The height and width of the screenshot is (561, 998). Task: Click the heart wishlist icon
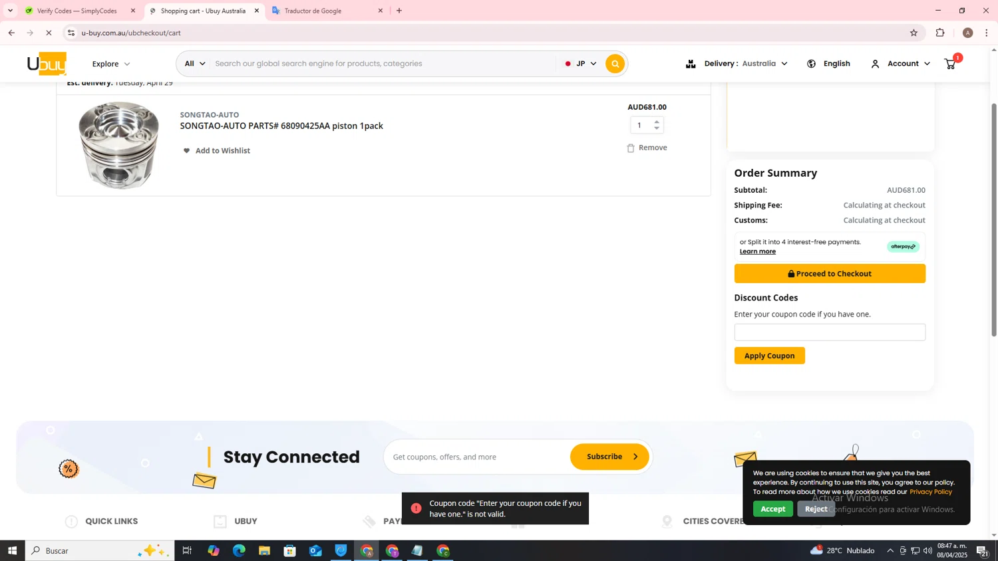(x=186, y=151)
